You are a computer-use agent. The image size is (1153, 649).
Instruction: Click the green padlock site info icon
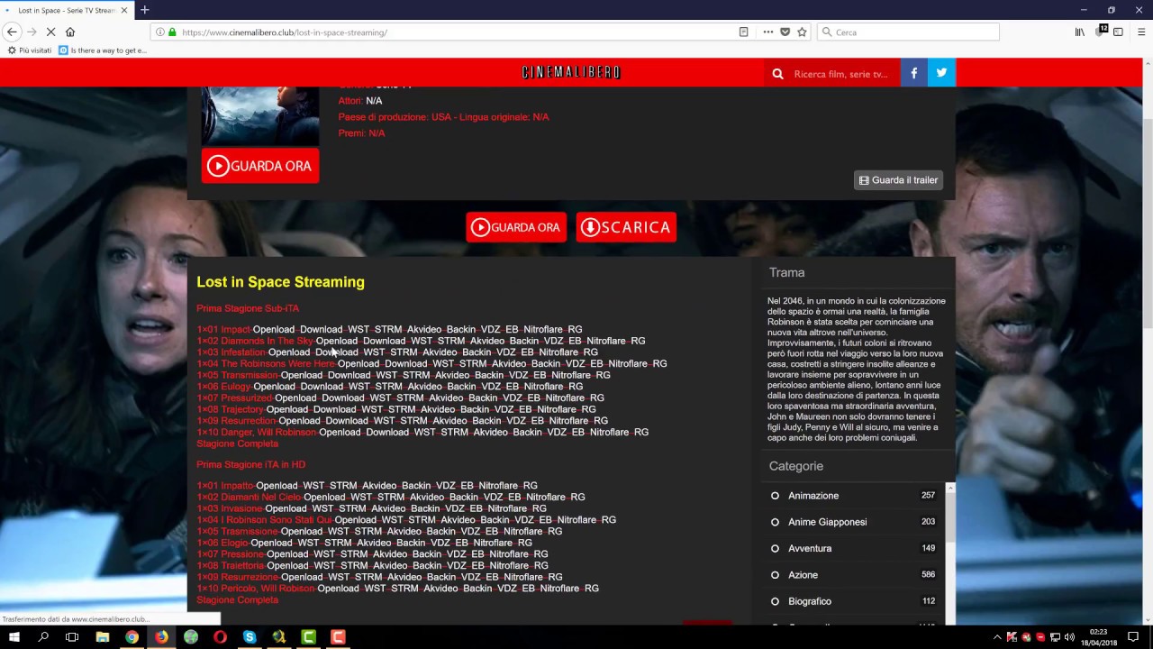(x=172, y=32)
